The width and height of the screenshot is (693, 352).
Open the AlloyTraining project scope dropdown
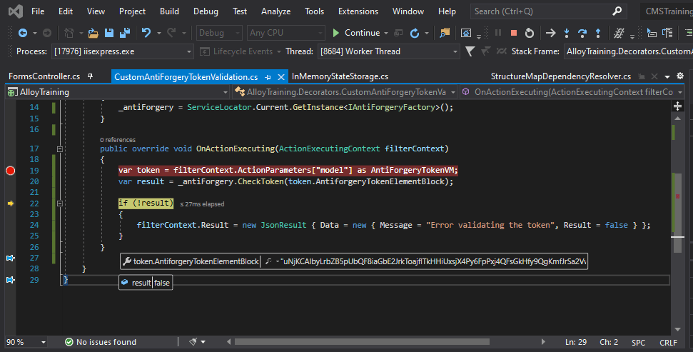point(118,92)
